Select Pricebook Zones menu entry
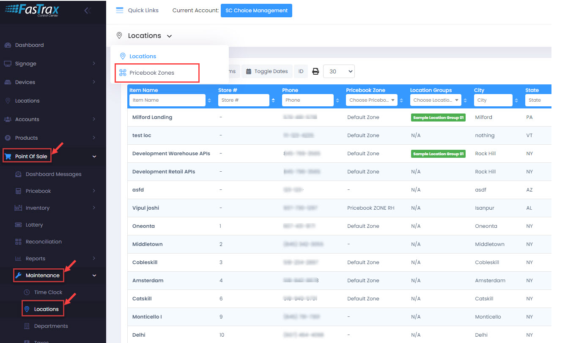The width and height of the screenshot is (576, 343). click(152, 73)
